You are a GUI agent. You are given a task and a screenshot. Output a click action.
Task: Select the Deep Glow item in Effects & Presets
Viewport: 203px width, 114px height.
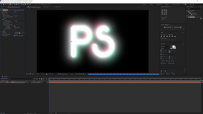point(192,17)
